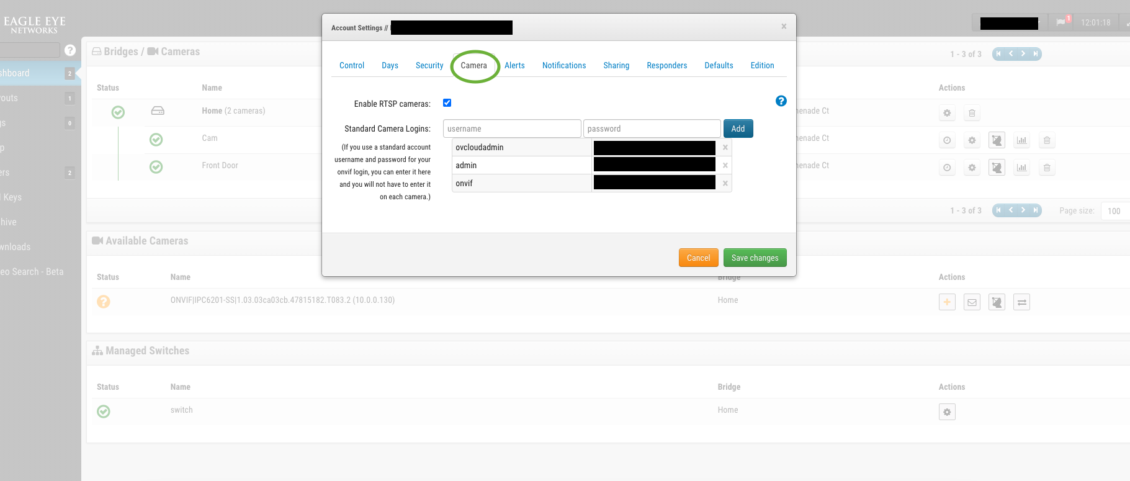
Task: Focus the username input field
Action: 512,128
